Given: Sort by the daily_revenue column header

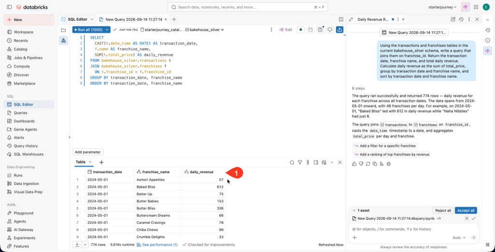Looking at the screenshot, I should [x=204, y=172].
